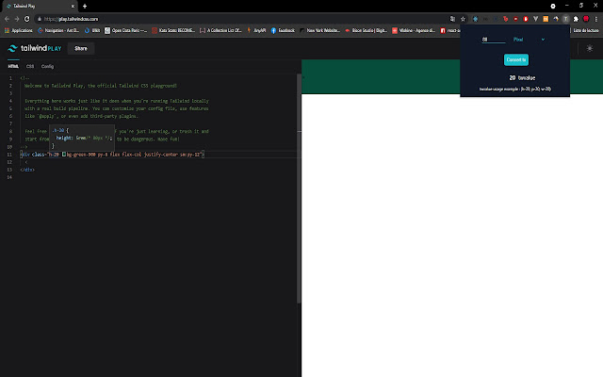Screen dimensions: 603x377
Task: Open Chrome's three-dot menu
Action: click(596, 19)
